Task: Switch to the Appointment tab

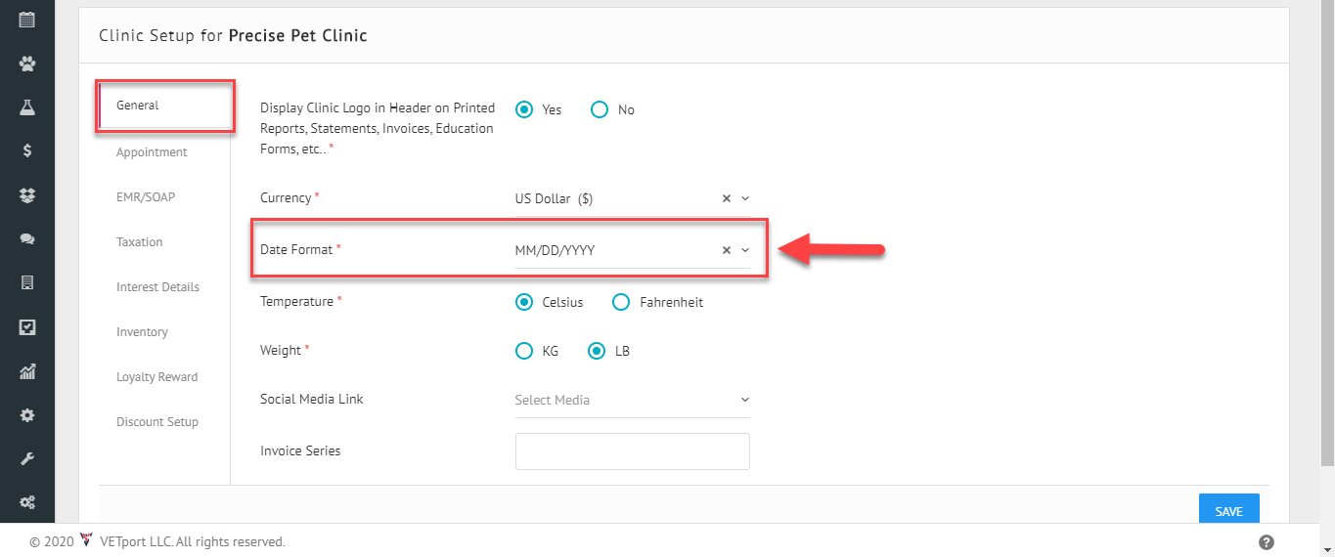Action: point(152,152)
